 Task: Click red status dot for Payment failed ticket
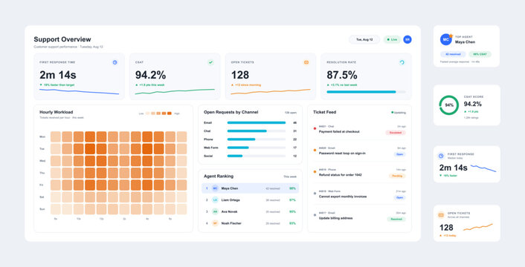(x=315, y=128)
